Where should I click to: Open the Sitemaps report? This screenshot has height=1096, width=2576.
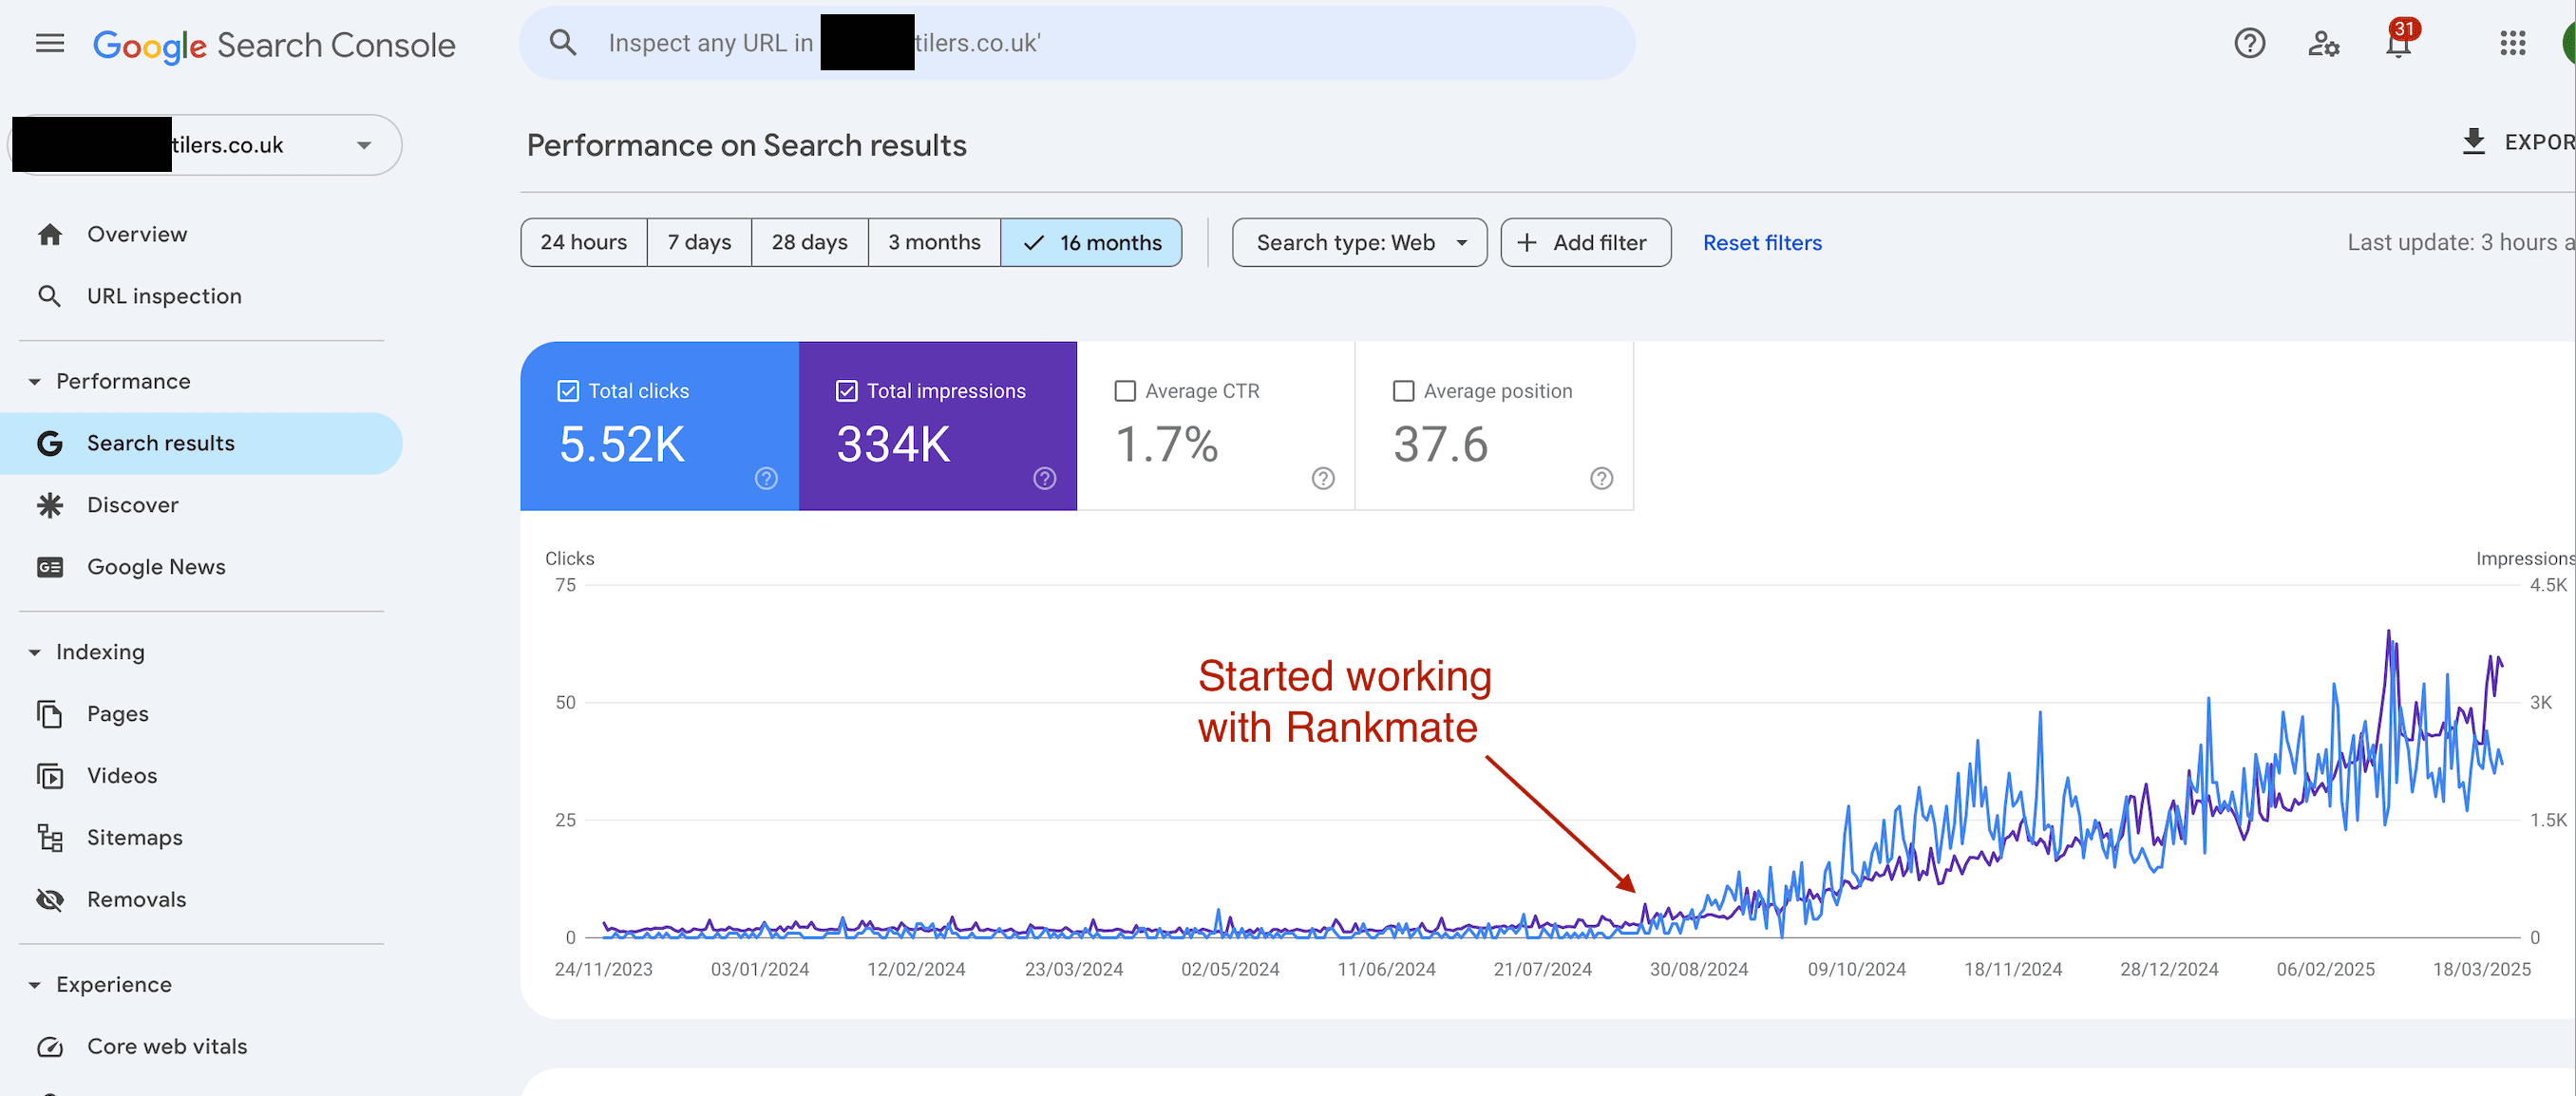(x=134, y=837)
